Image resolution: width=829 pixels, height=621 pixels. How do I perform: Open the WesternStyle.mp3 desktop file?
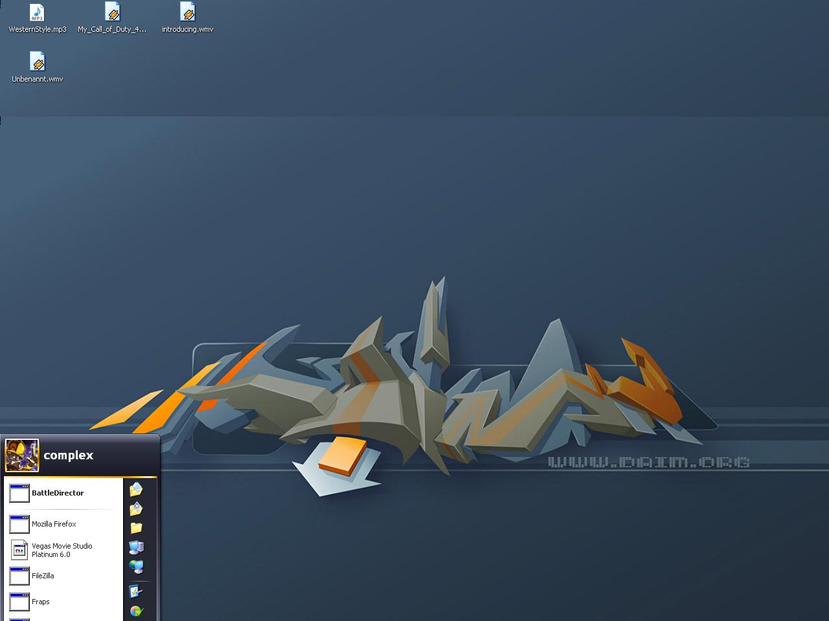click(x=38, y=18)
